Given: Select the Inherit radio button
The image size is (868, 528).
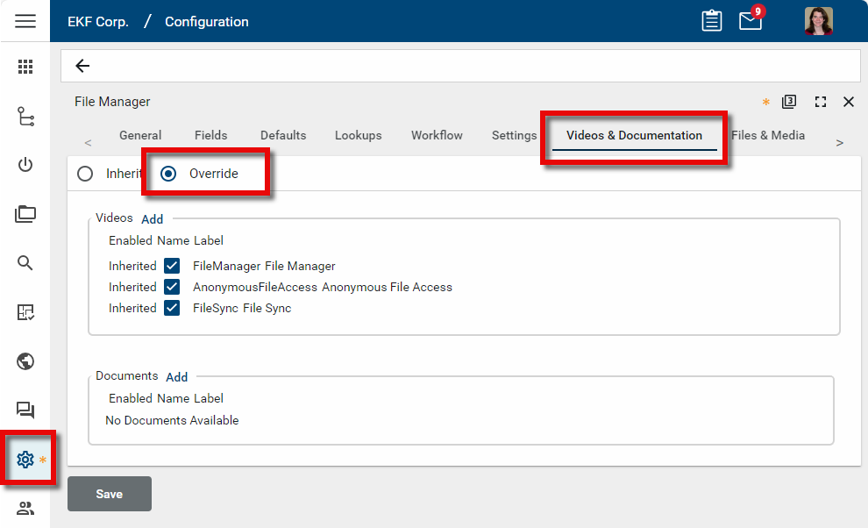Looking at the screenshot, I should click(85, 174).
